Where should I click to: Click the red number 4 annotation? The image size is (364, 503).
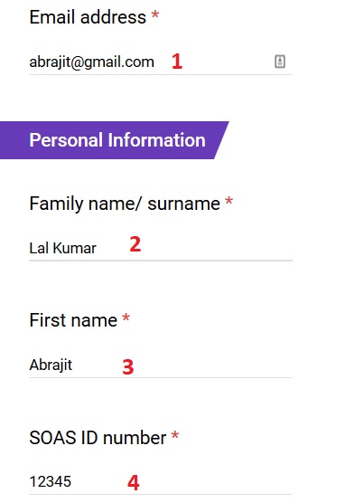tap(133, 483)
